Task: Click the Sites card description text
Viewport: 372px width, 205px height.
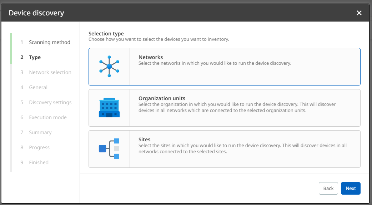Action: tap(242, 148)
